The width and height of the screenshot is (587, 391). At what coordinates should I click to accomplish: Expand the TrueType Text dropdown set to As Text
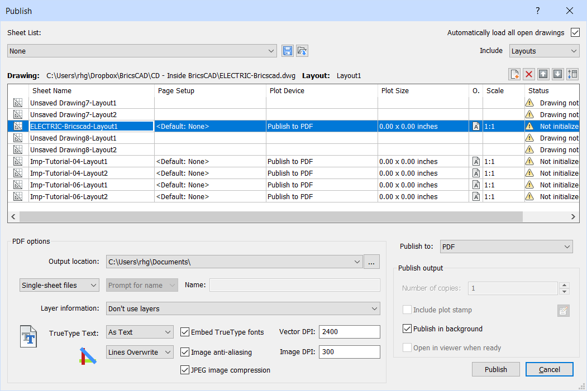(x=140, y=332)
